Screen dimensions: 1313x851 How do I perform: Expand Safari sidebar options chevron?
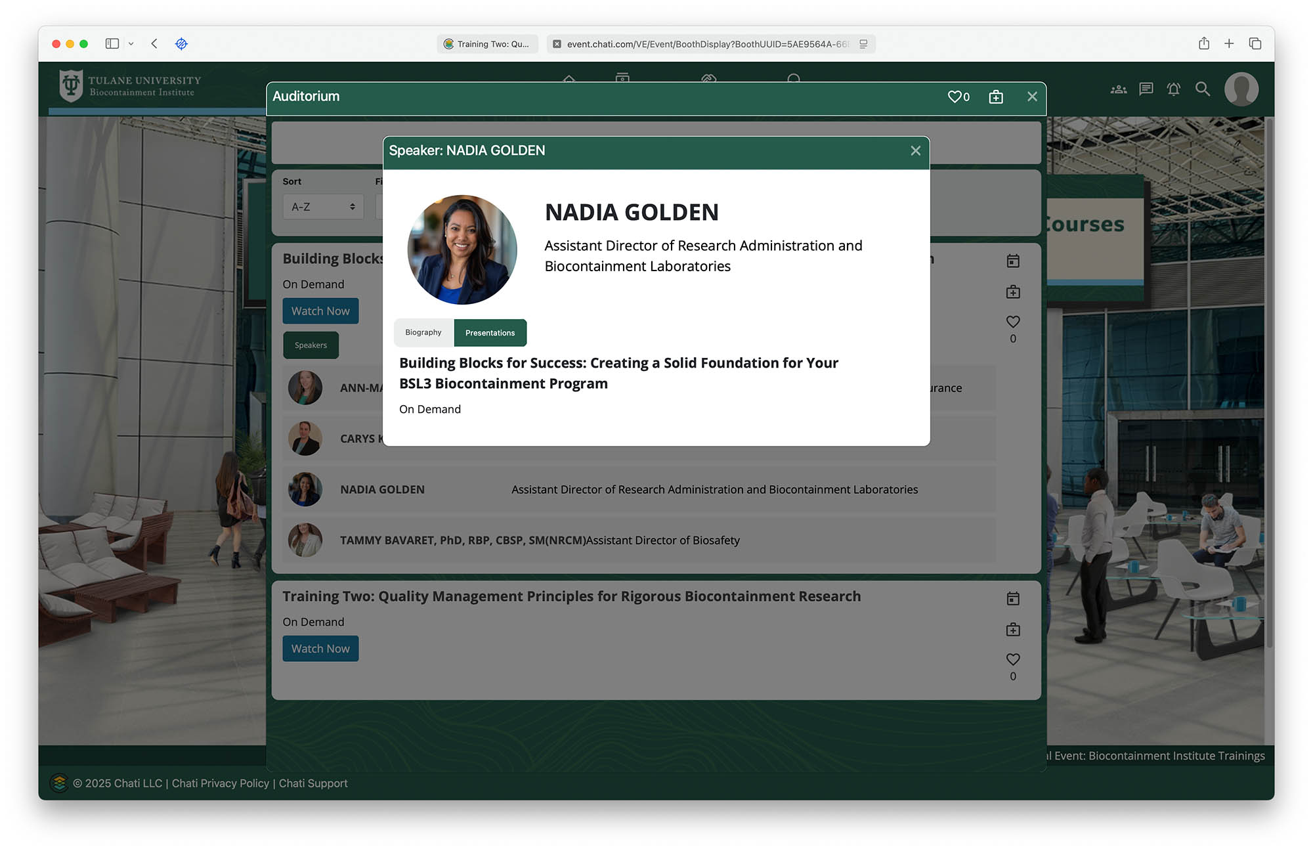pos(131,44)
